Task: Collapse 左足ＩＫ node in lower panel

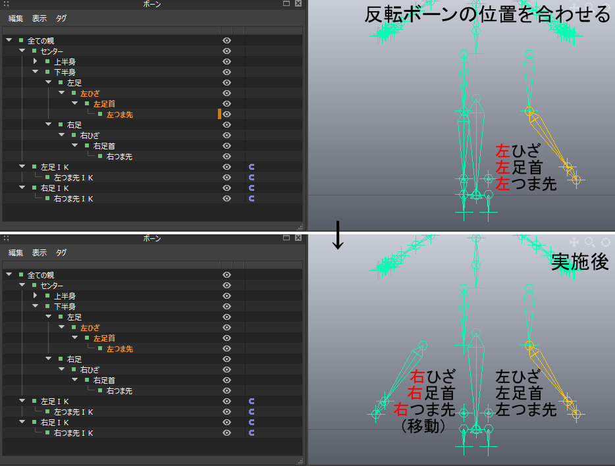Action: coord(22,401)
